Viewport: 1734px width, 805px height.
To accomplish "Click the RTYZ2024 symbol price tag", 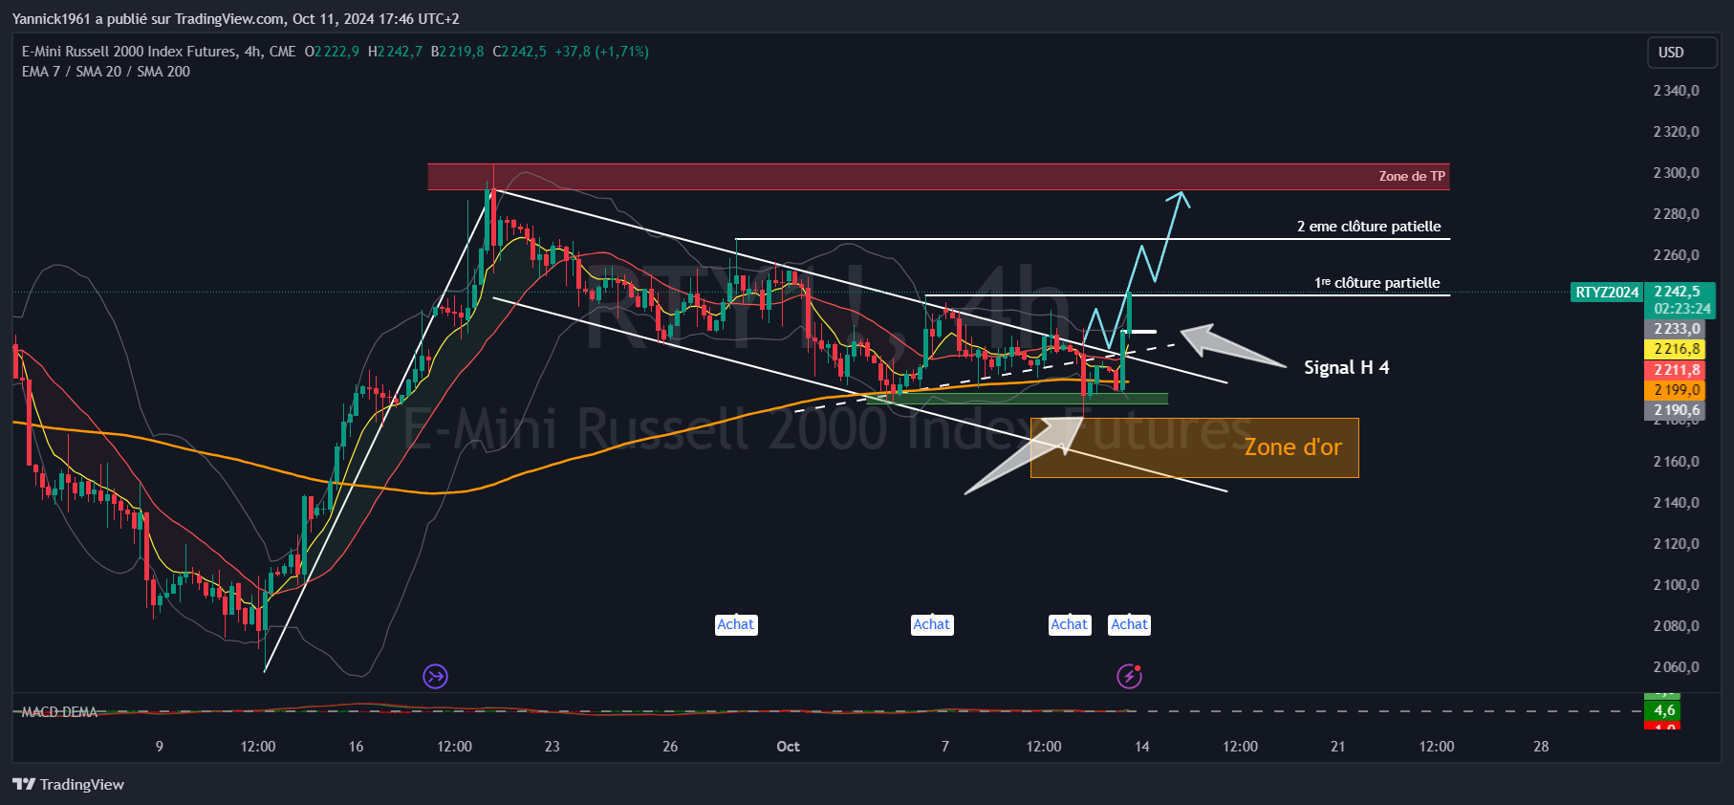I will (1607, 293).
